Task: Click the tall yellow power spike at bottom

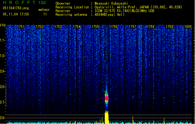Action: click(107, 117)
